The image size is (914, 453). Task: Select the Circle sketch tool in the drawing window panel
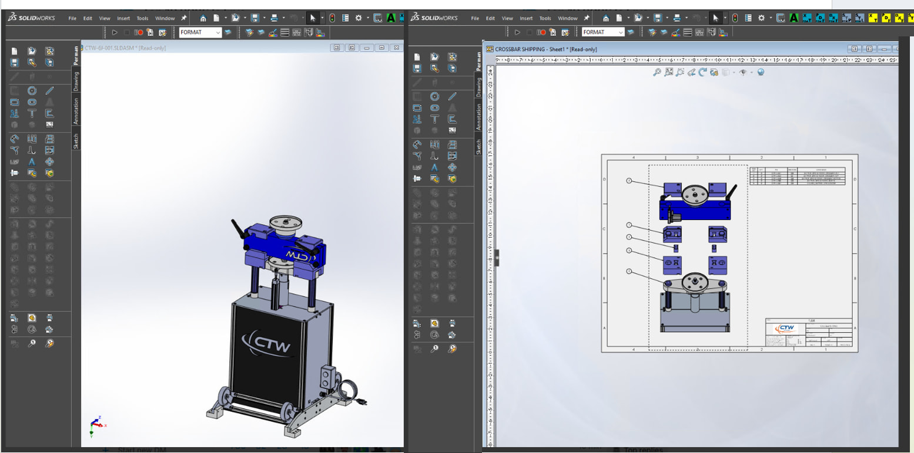click(434, 96)
